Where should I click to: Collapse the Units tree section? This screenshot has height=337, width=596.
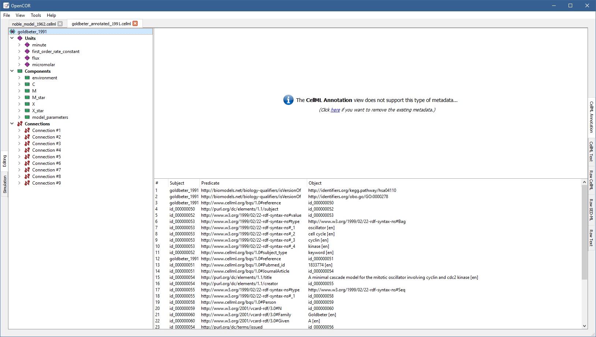12,38
